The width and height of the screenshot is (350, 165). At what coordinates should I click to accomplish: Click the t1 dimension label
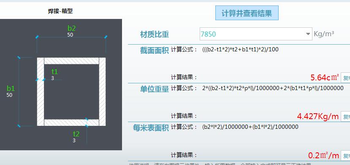click(55, 72)
